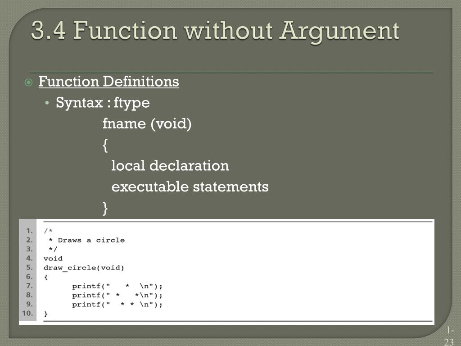Click the opening brace under fname (void)

pos(105,146)
